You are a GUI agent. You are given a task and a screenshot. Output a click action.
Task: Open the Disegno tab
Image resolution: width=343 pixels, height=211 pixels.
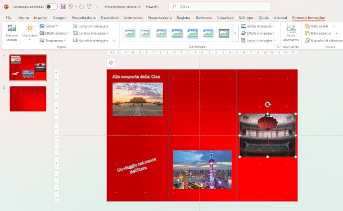coord(59,17)
